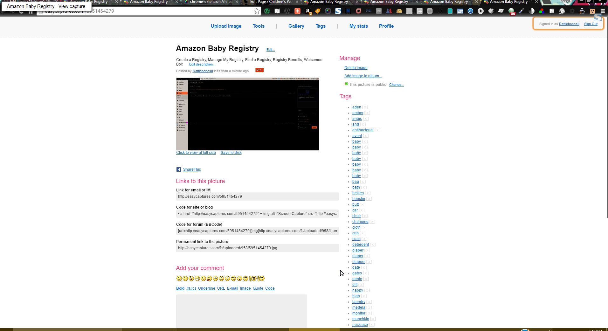Select the Code for forum BBCode field
Screen dimensions: 608x331
(x=258, y=231)
